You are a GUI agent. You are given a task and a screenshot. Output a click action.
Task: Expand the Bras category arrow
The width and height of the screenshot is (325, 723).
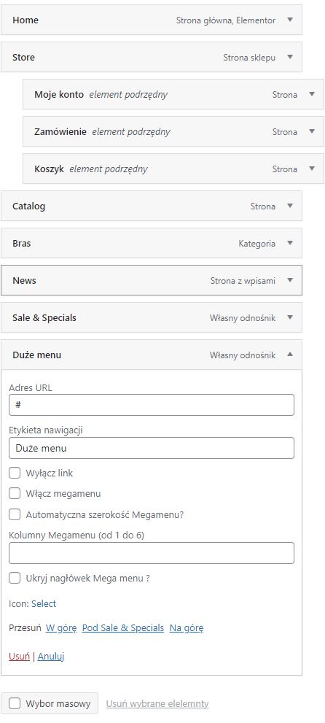click(x=289, y=243)
